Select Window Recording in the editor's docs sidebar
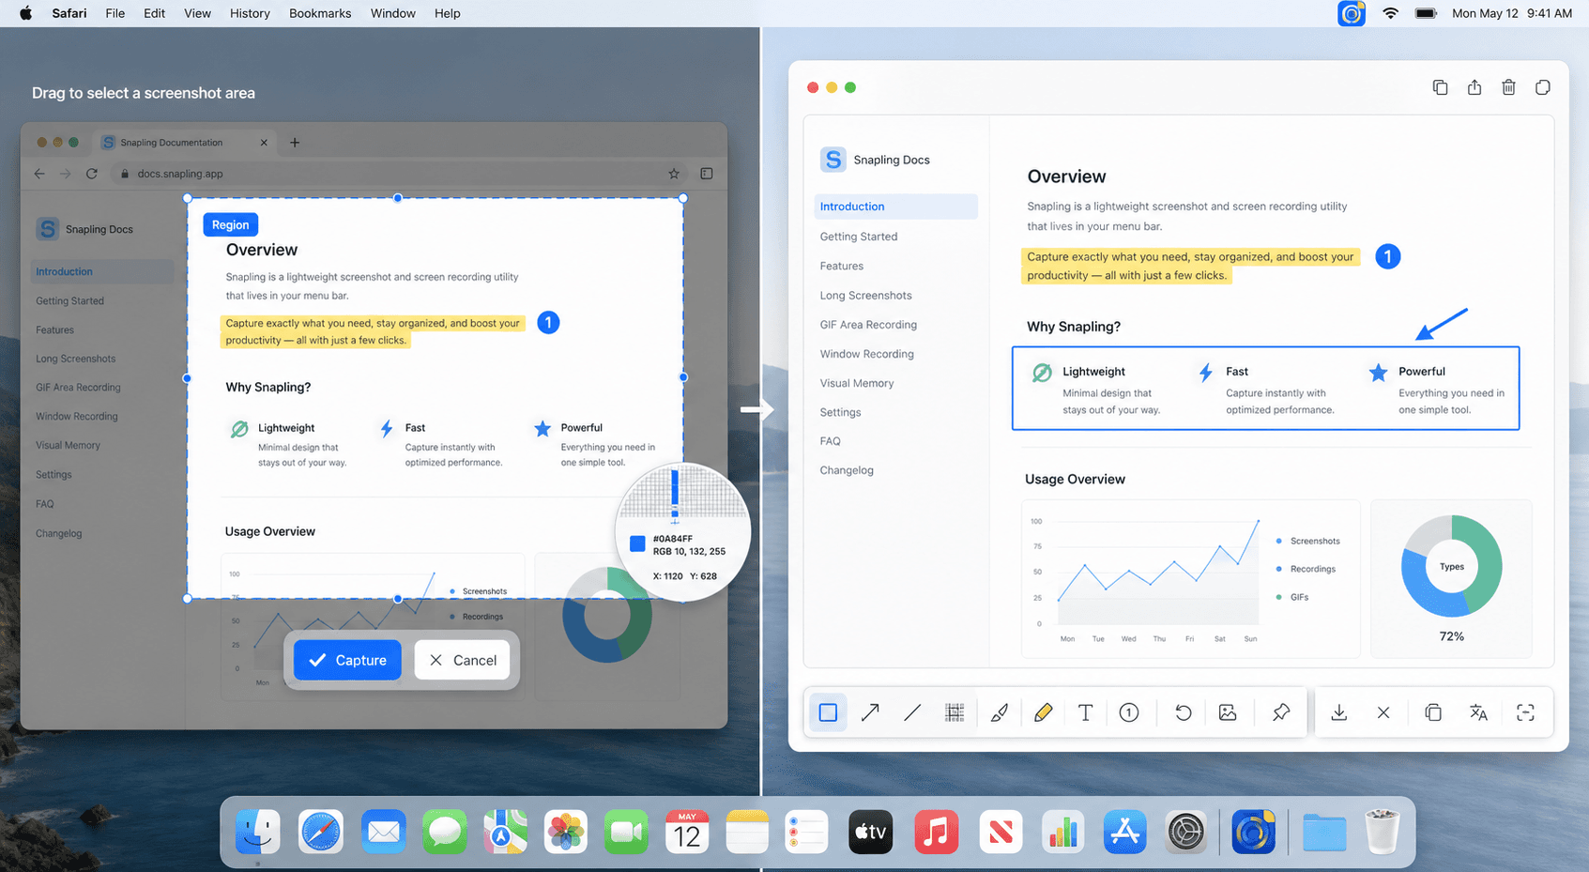This screenshot has width=1589, height=872. click(866, 354)
